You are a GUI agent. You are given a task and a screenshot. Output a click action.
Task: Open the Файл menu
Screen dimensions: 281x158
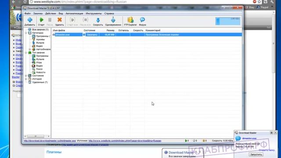27,14
